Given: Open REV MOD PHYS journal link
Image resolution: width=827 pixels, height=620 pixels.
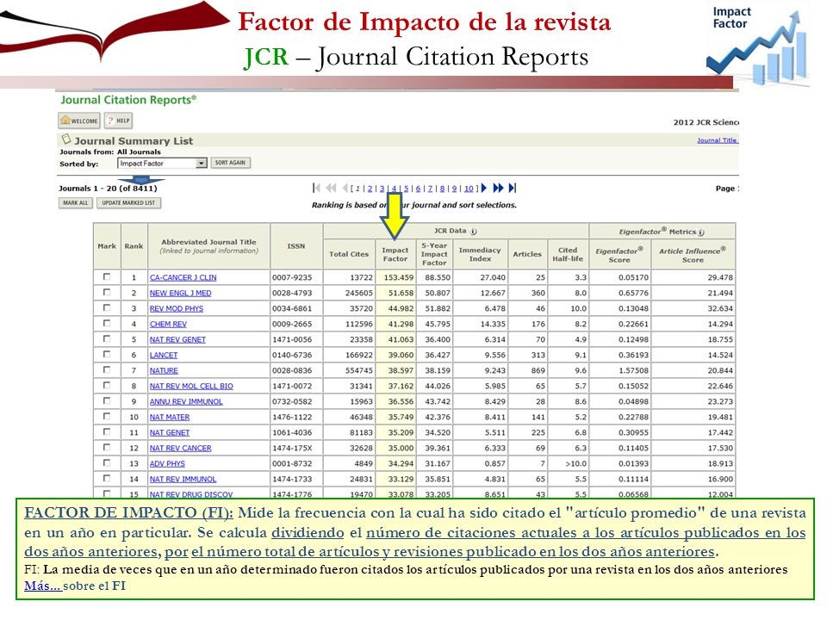Looking at the screenshot, I should coord(176,308).
